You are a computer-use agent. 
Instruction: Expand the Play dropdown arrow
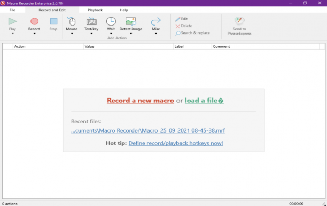coord(12,34)
